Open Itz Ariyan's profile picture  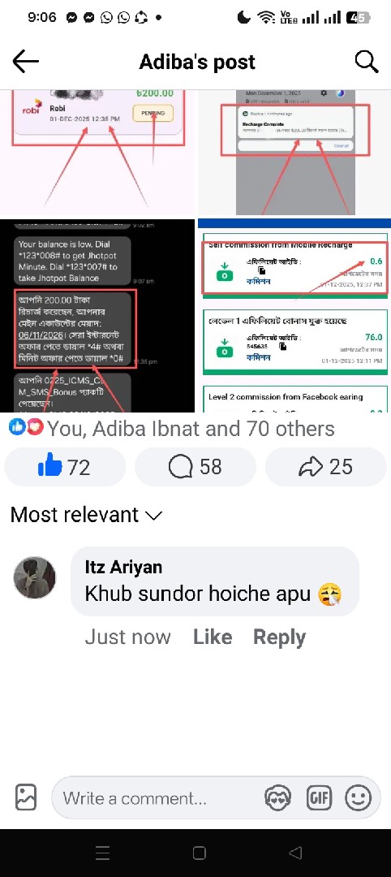(35, 577)
